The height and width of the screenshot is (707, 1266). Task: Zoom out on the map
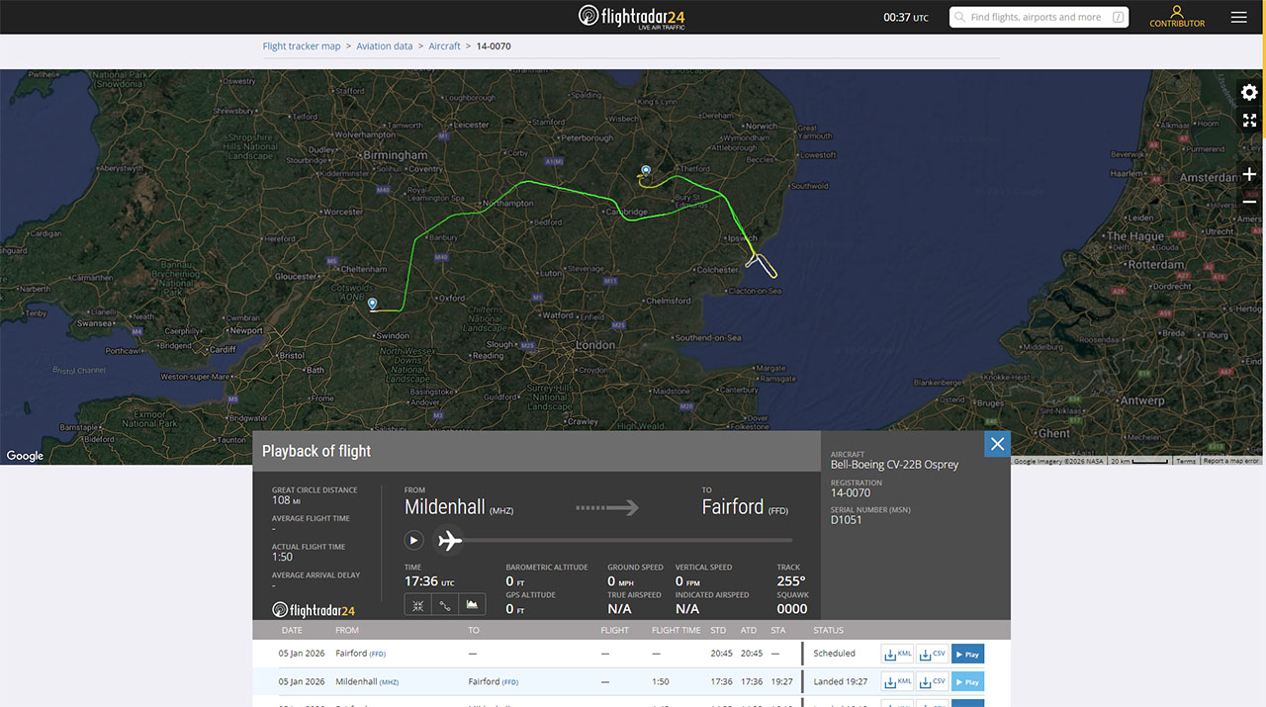click(1249, 202)
